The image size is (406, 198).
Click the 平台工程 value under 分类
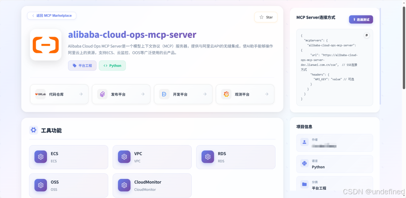(319, 188)
